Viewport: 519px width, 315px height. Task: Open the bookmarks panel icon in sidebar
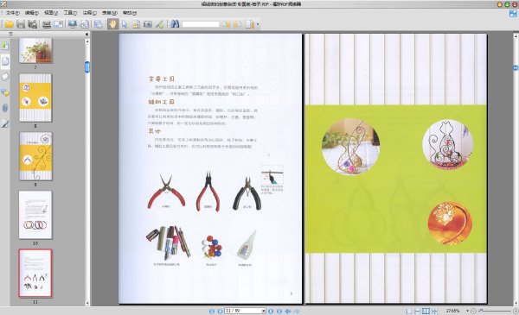coord(5,45)
